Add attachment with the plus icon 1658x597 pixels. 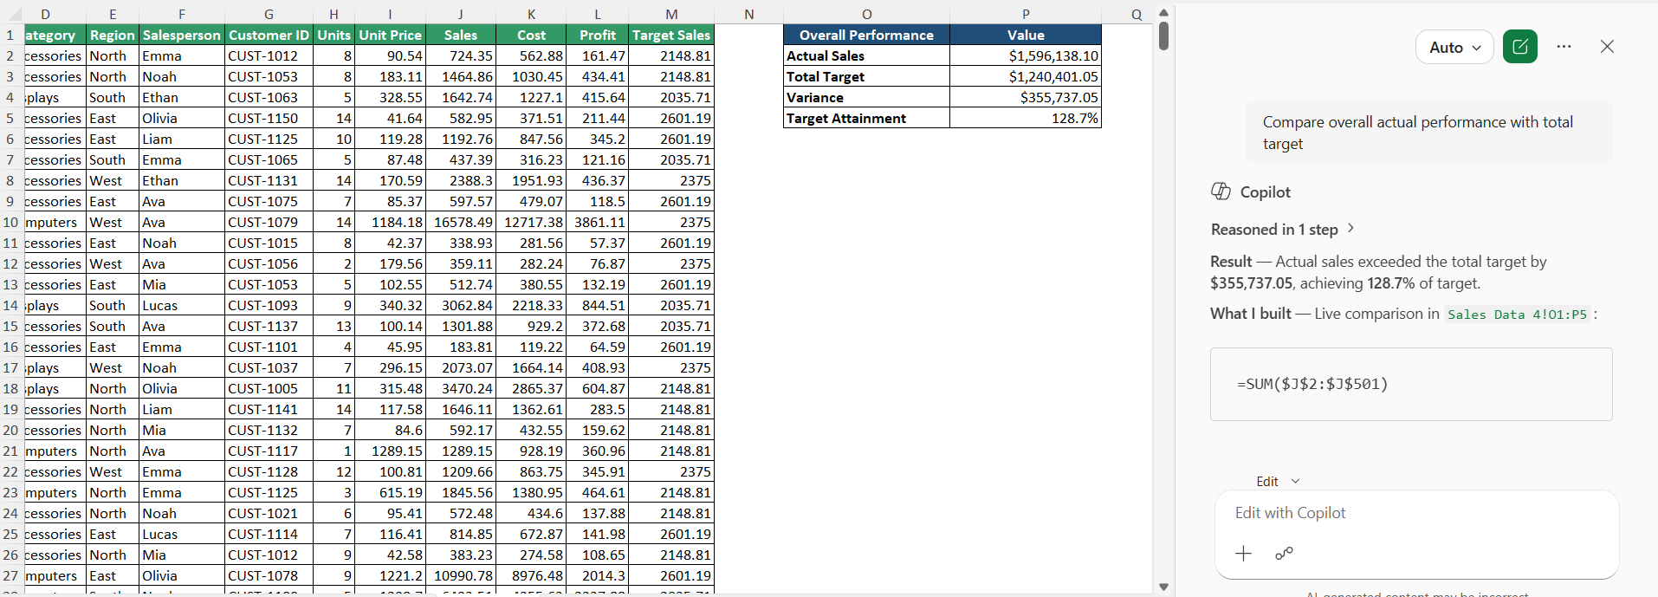[1243, 554]
